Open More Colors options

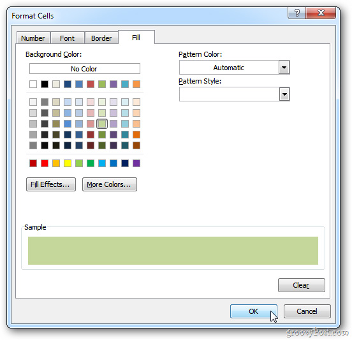110,184
